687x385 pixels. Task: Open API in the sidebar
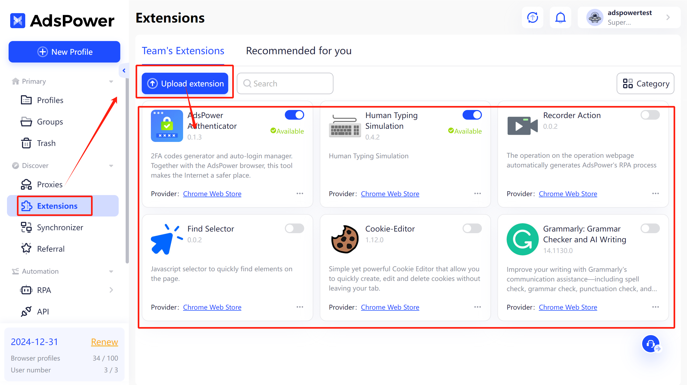[x=63, y=311]
